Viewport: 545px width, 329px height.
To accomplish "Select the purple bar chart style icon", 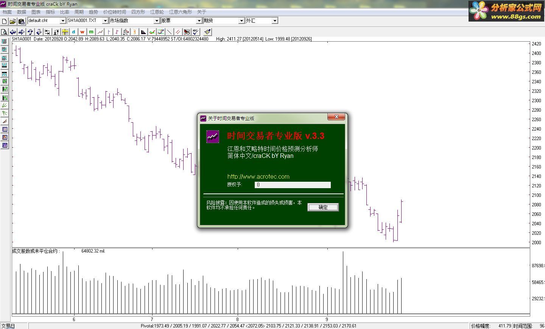I will [117, 32].
